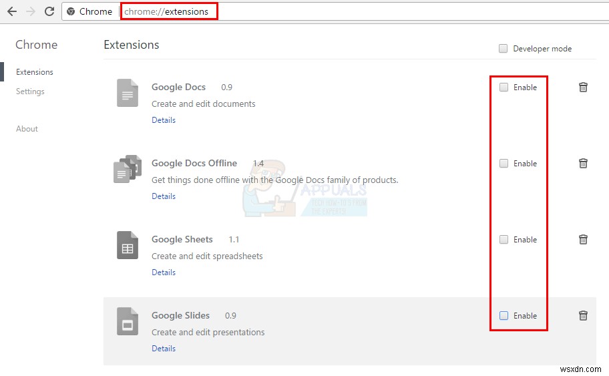Screen dimensions: 609x376
Task: Click the 'Create and edit documents' description
Action: (x=204, y=104)
